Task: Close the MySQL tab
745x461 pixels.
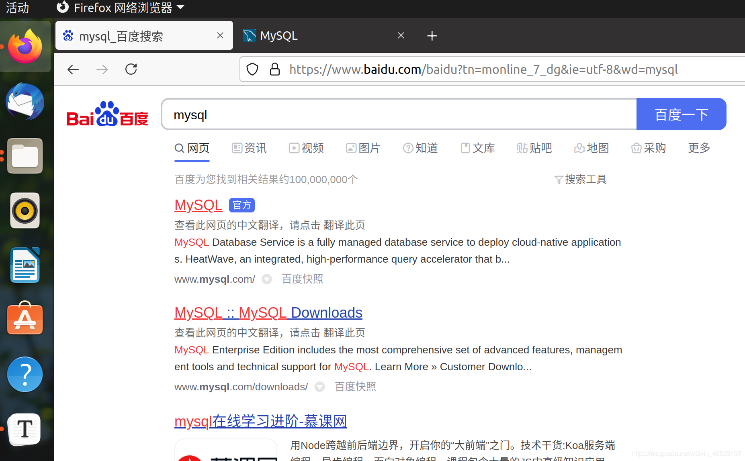Action: click(401, 35)
